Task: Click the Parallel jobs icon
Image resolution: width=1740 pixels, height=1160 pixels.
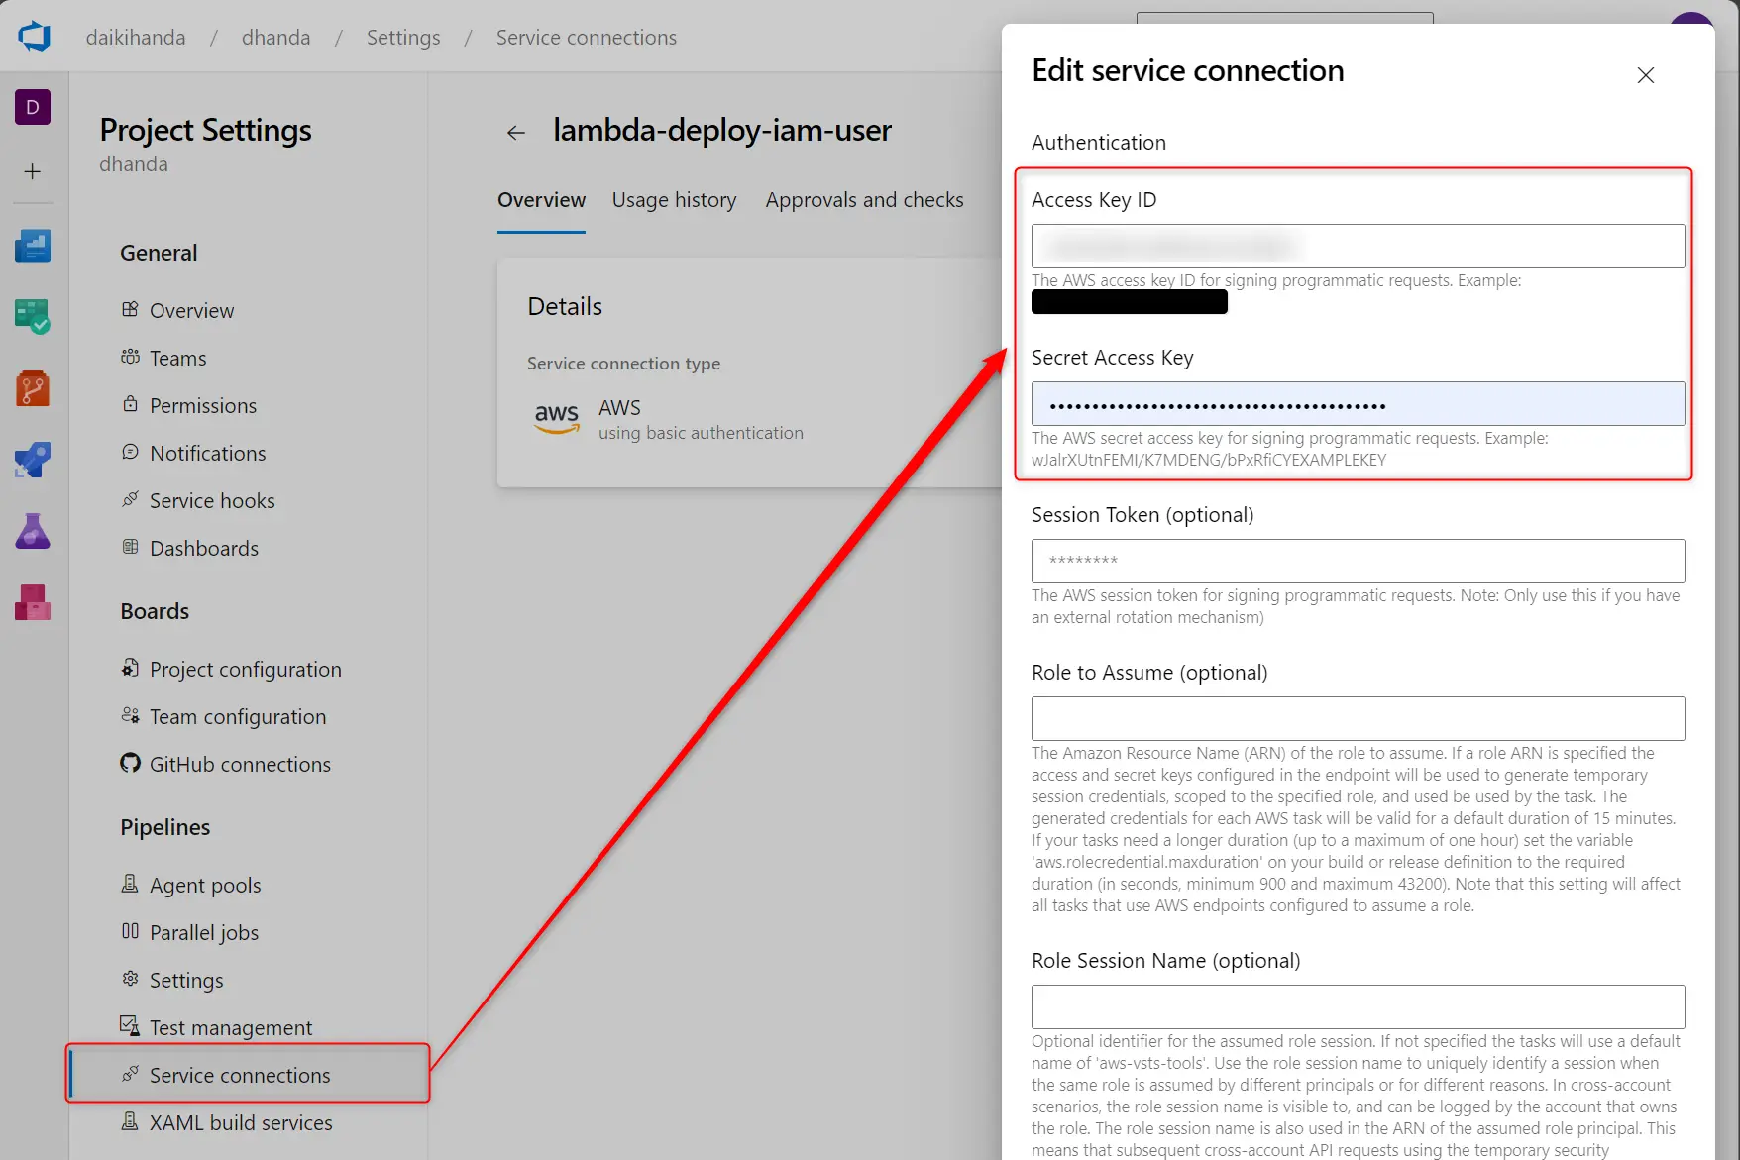Action: point(130,931)
